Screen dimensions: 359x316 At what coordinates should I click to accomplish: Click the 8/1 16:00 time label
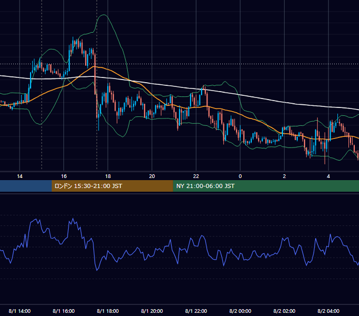[64, 311]
